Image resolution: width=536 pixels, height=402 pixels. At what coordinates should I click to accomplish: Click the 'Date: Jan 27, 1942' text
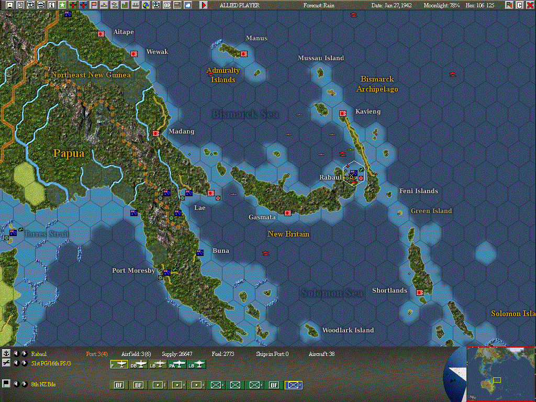[x=392, y=5]
